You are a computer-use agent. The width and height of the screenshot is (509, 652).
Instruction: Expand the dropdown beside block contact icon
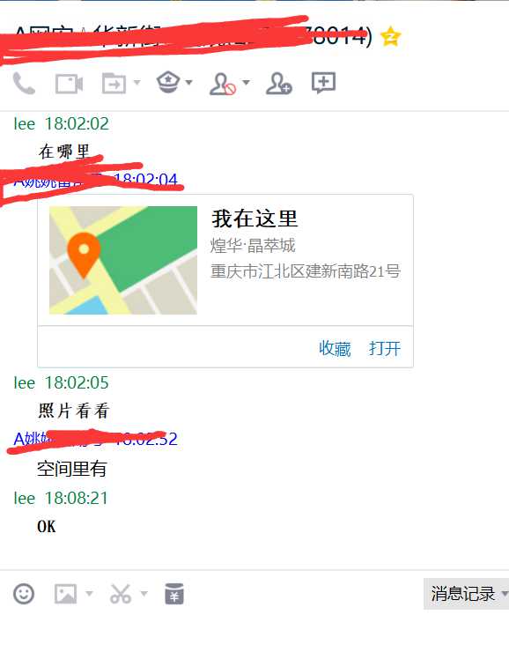point(246,82)
